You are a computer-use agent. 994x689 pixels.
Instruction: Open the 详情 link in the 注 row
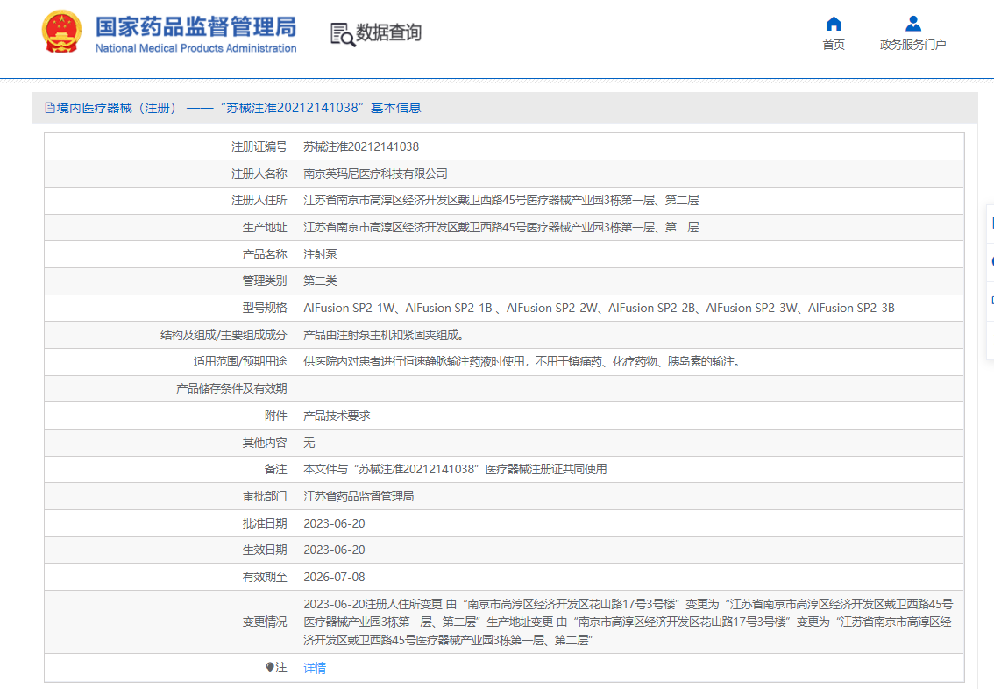tap(314, 668)
